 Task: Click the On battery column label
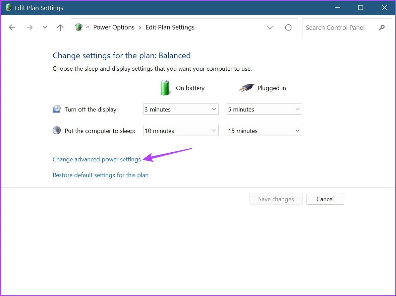point(190,88)
